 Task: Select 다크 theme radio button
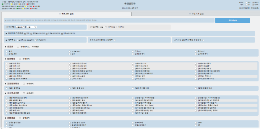tap(246, 5)
